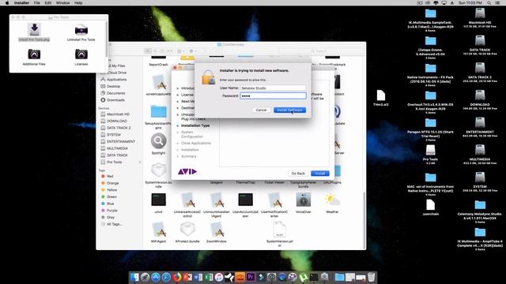This screenshot has width=506, height=284.
Task: Edit the User Name field
Action: (x=273, y=88)
